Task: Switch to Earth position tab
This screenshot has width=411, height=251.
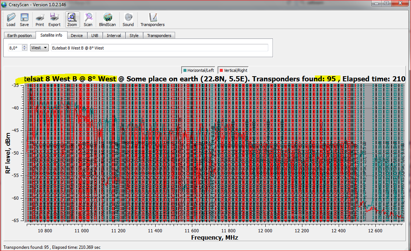Action: (19, 36)
